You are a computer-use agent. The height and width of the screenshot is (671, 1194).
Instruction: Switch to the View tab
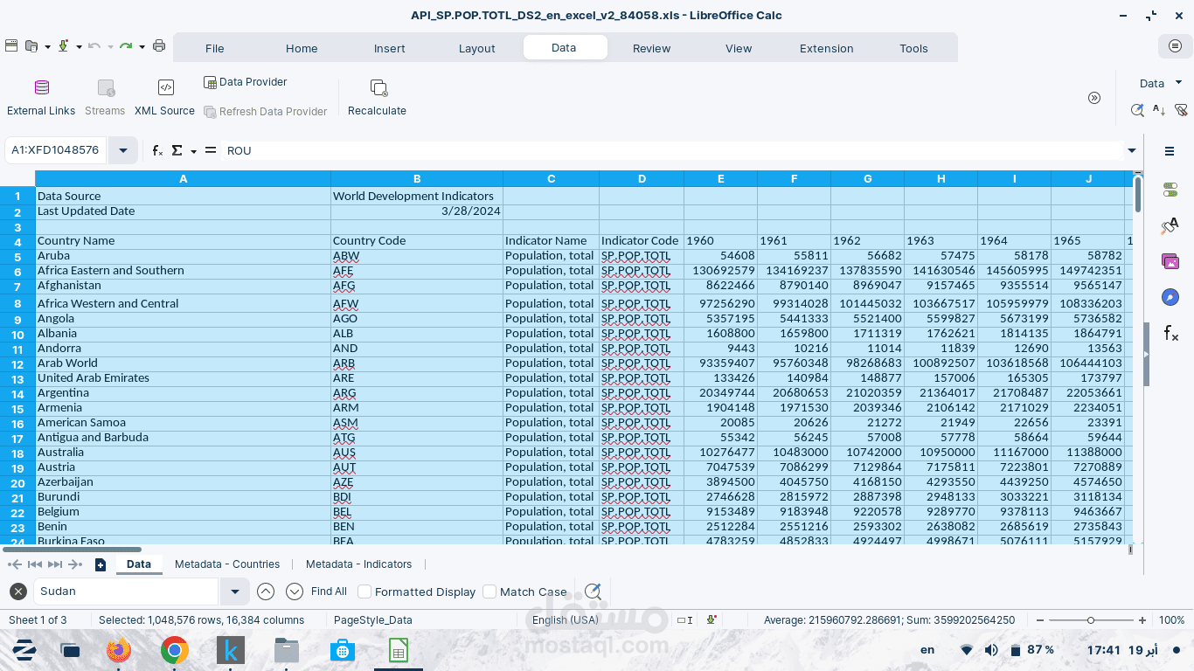[739, 48]
